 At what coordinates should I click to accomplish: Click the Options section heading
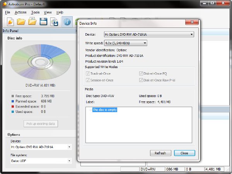[x=14, y=135]
